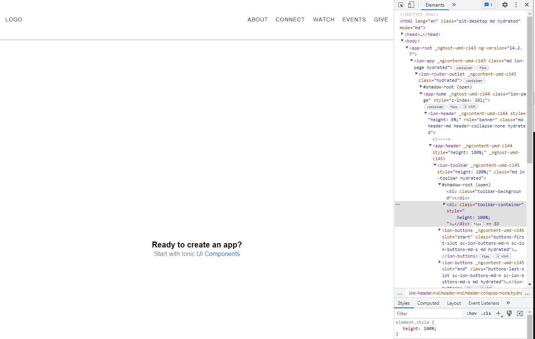Expand the first #shadow-root (open) node

click(x=421, y=87)
